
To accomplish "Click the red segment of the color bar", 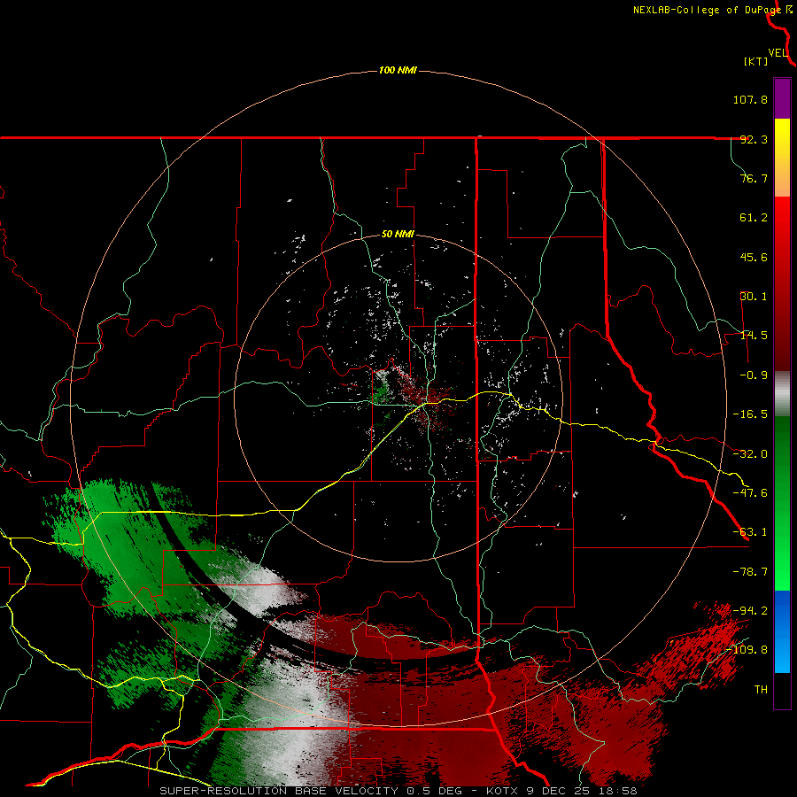I will click(782, 283).
